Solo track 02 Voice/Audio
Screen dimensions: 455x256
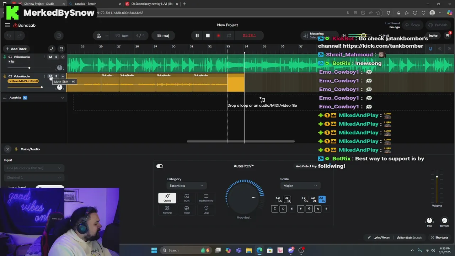point(56,76)
